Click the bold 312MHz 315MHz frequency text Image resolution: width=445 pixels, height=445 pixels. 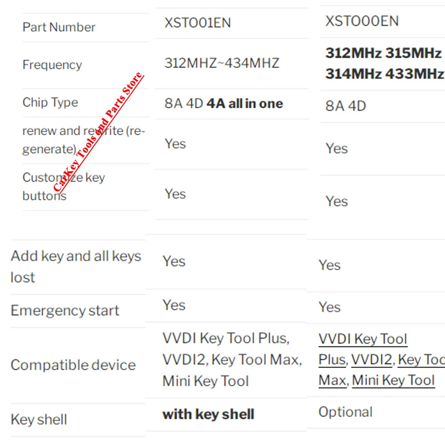[x=383, y=53]
